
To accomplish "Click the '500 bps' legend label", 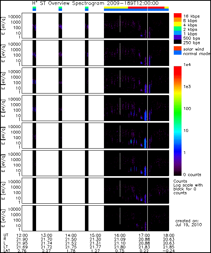I will (192, 38).
